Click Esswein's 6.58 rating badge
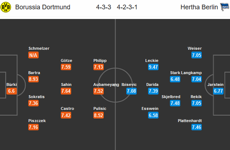This screenshot has width=230, height=150. click(153, 115)
